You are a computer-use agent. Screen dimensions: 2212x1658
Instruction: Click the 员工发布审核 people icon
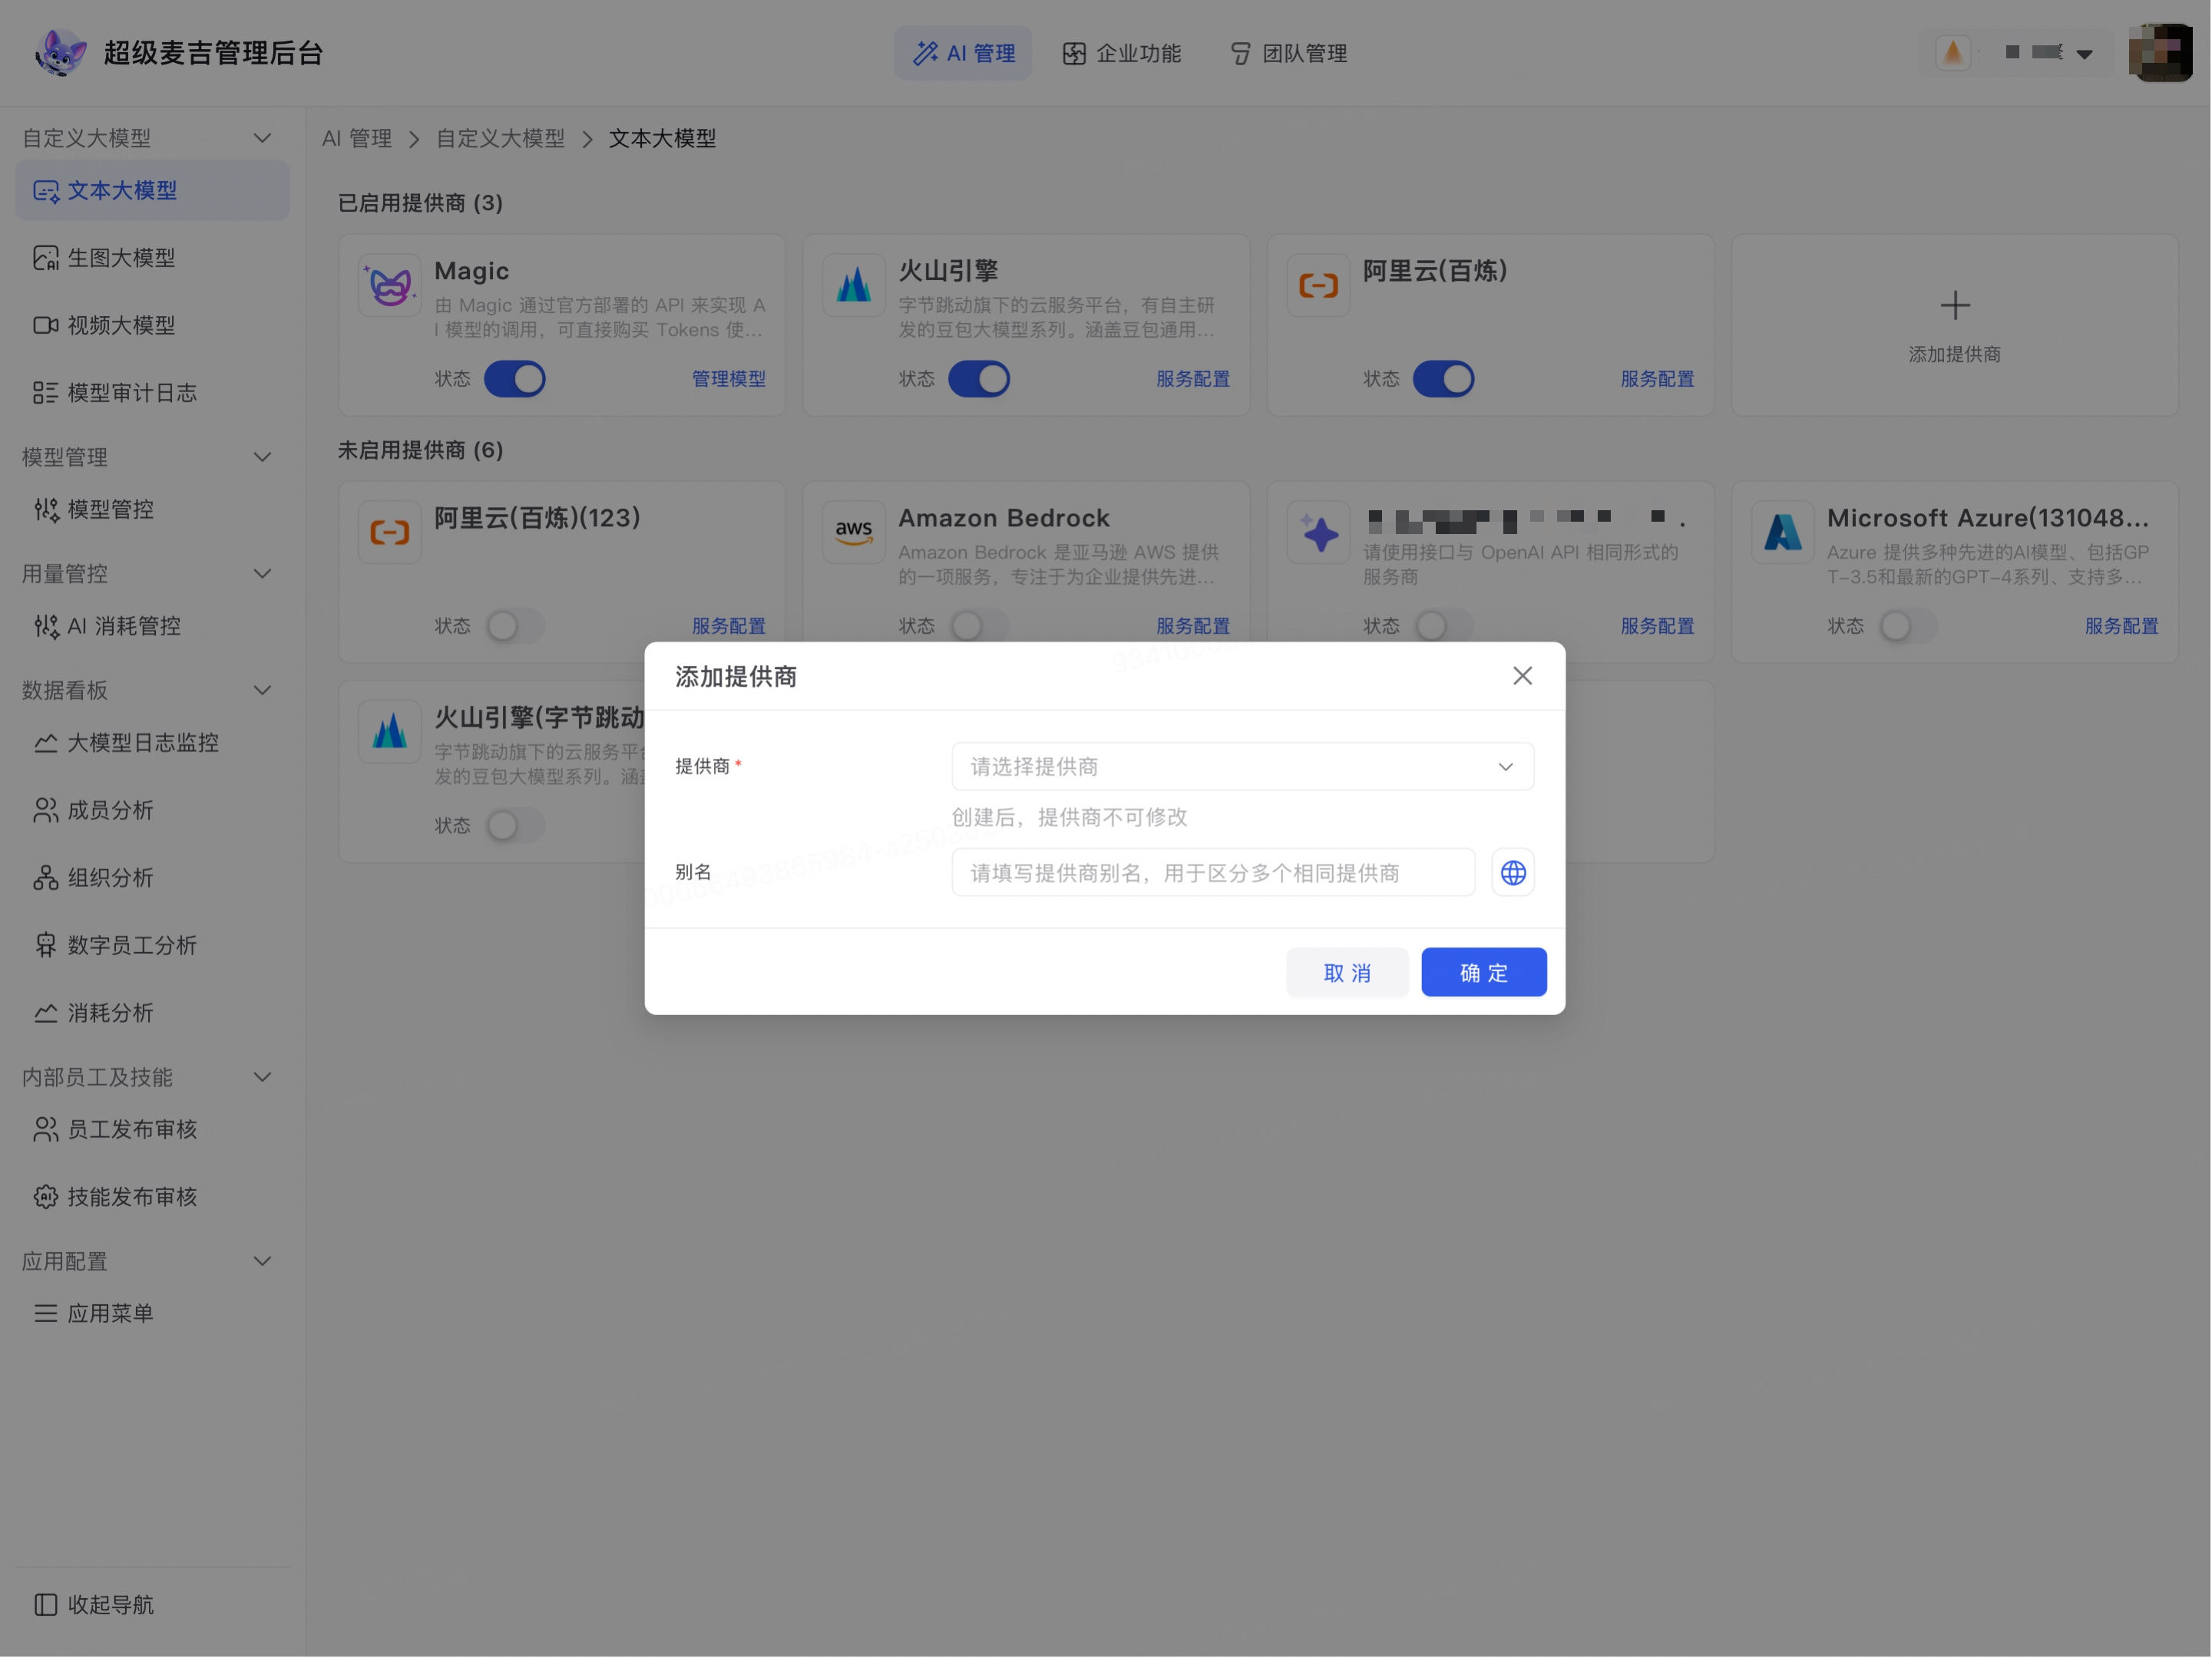click(46, 1129)
